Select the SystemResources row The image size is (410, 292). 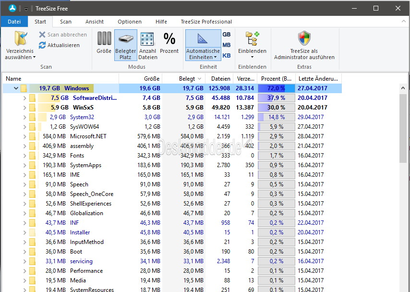tap(172, 289)
